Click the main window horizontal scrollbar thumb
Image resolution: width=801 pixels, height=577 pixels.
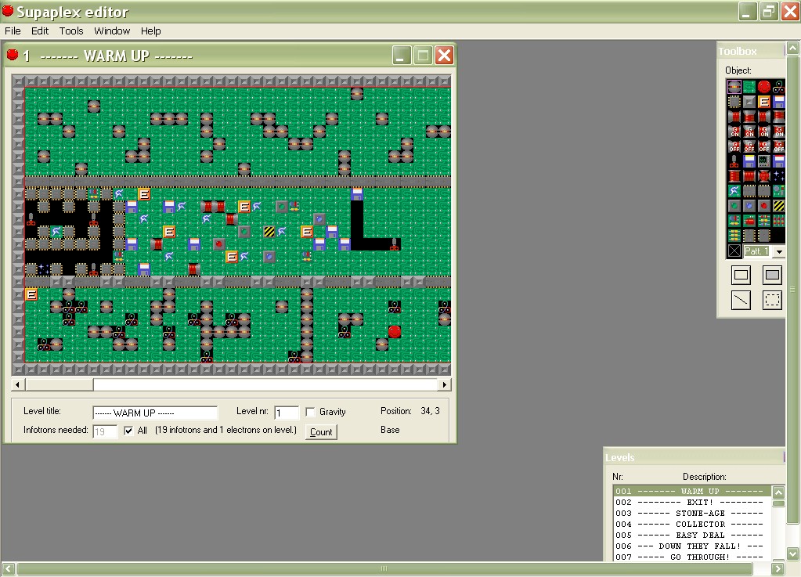pos(384,568)
